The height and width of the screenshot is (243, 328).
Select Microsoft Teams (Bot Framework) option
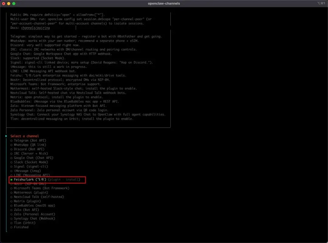(x=40, y=188)
